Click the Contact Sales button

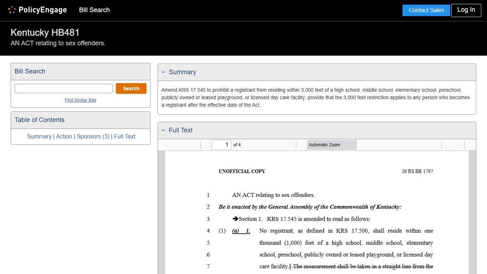(x=426, y=10)
